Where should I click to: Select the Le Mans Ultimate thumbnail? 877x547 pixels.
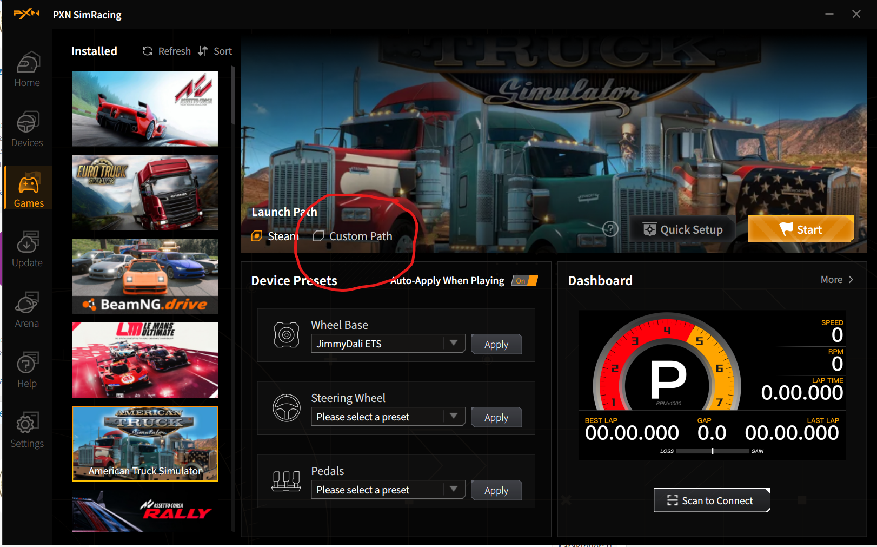click(x=145, y=360)
